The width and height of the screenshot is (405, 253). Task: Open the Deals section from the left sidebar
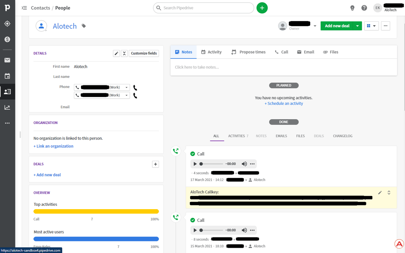click(8, 39)
